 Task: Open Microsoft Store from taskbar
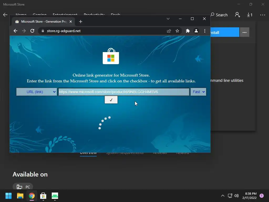click(x=43, y=196)
